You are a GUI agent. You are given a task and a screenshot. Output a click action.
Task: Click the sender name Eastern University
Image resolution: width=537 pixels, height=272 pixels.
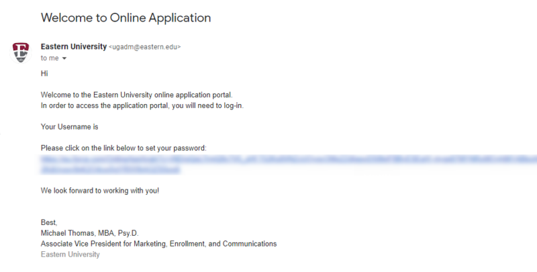pos(73,47)
